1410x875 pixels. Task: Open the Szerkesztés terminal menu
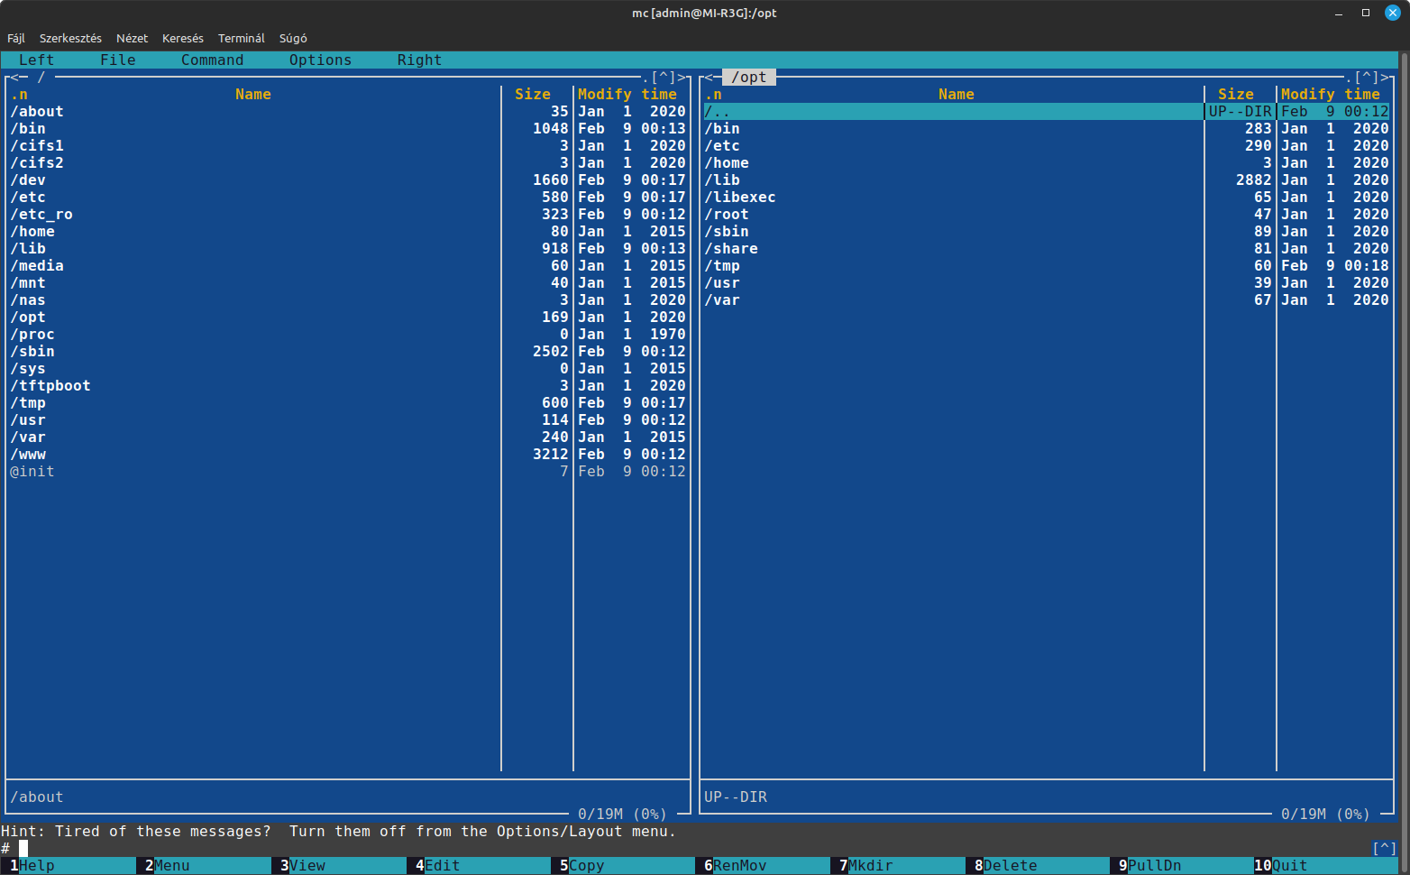(70, 38)
